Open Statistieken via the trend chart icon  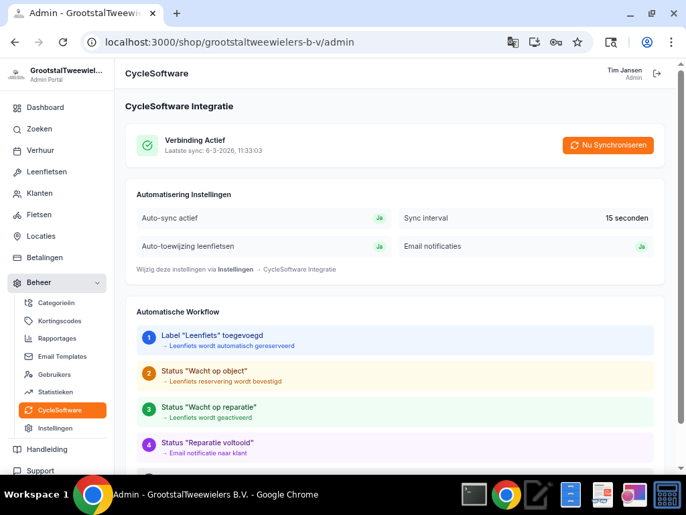pyautogui.click(x=28, y=392)
